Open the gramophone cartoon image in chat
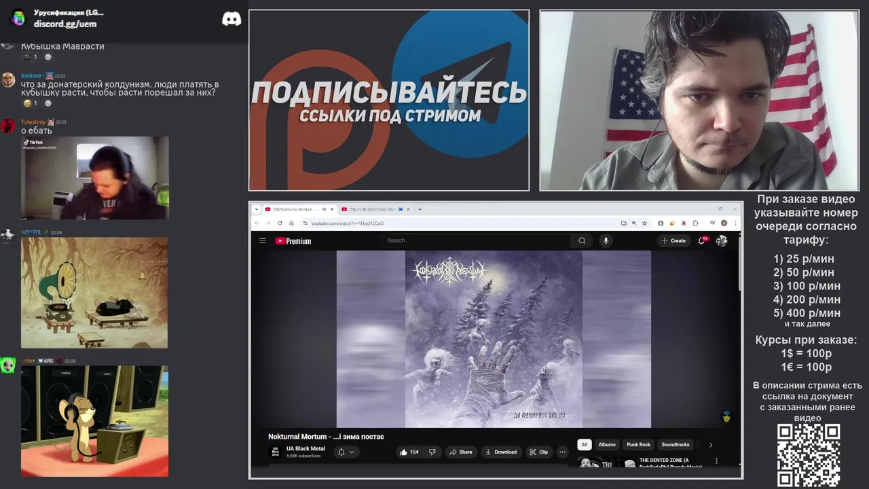The height and width of the screenshot is (489, 869). pos(94,293)
